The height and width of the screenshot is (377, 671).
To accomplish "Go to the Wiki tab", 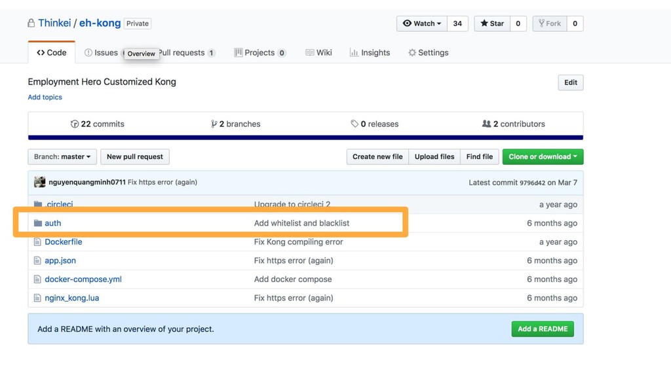I will tap(319, 52).
